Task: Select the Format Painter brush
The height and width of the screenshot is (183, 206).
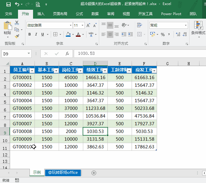Action: (x=17, y=36)
